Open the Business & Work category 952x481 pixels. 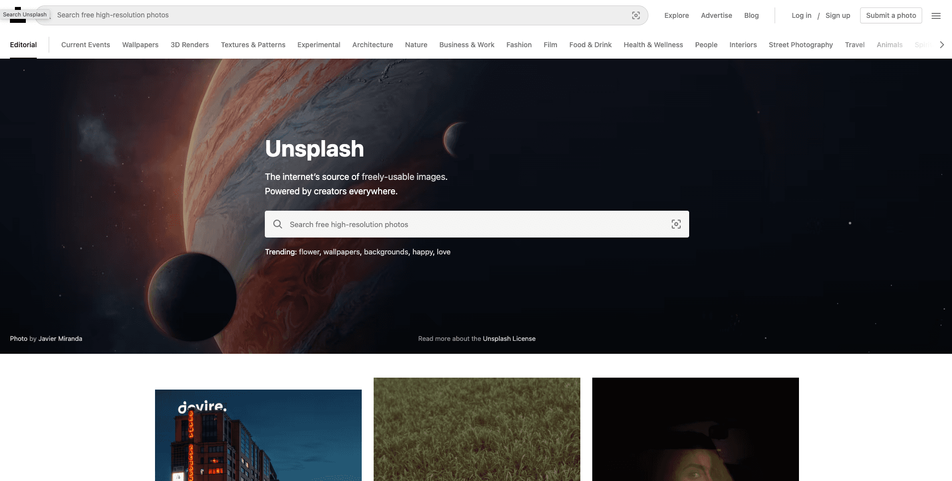tap(467, 45)
